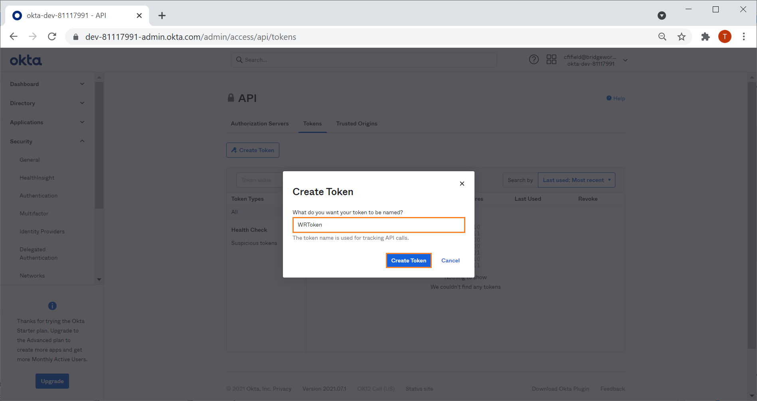Bookmark this page with the star
This screenshot has height=401, width=757.
point(682,37)
